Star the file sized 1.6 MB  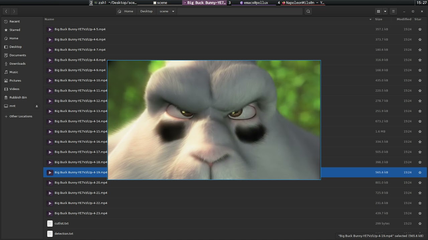[420, 132]
